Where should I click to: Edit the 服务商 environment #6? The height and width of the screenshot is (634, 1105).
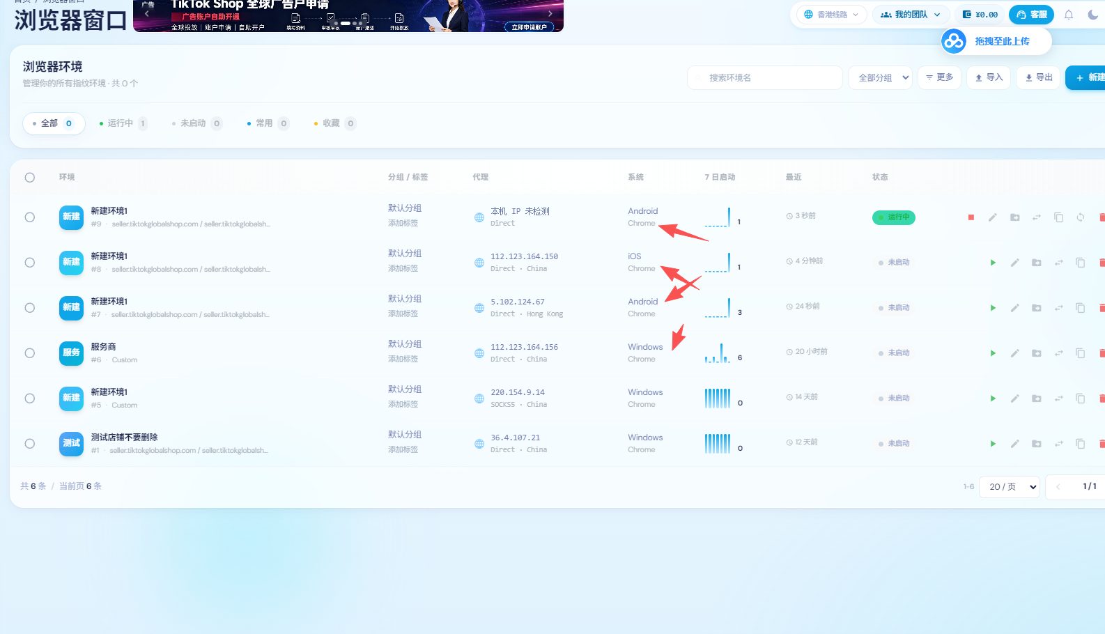[1014, 353]
